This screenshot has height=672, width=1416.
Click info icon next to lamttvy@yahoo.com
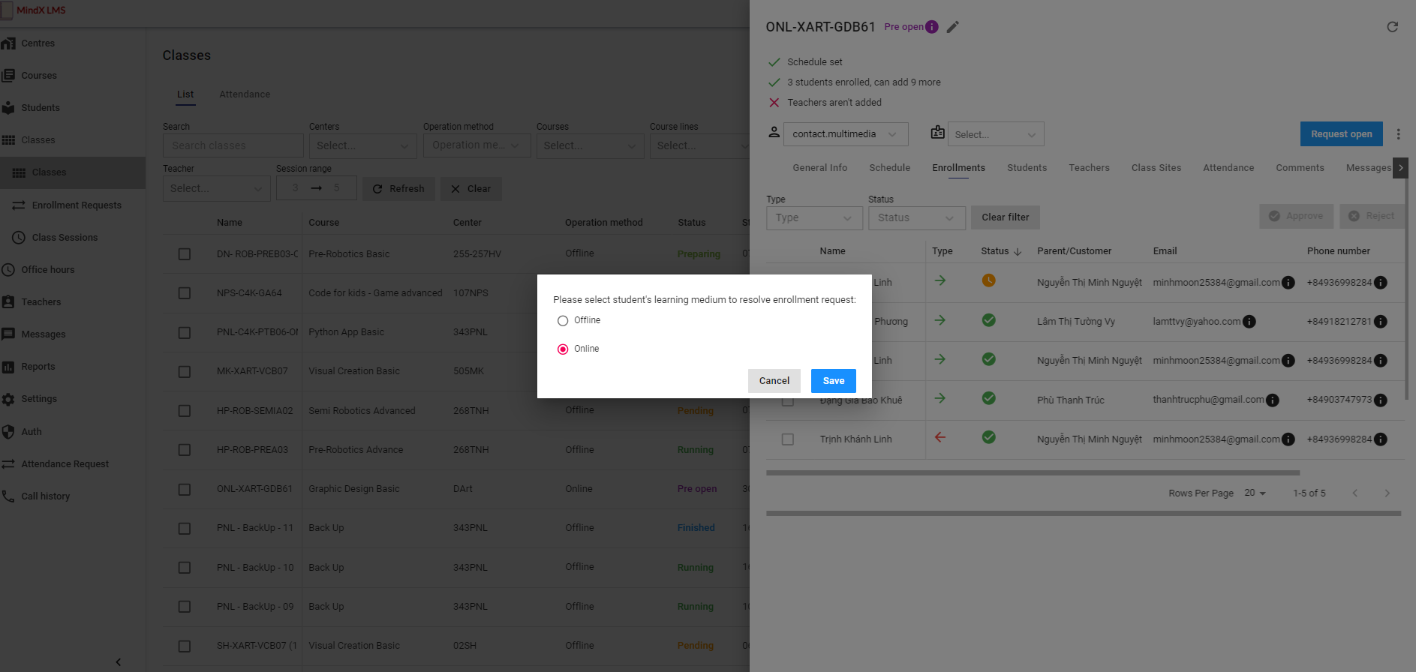[1249, 322]
